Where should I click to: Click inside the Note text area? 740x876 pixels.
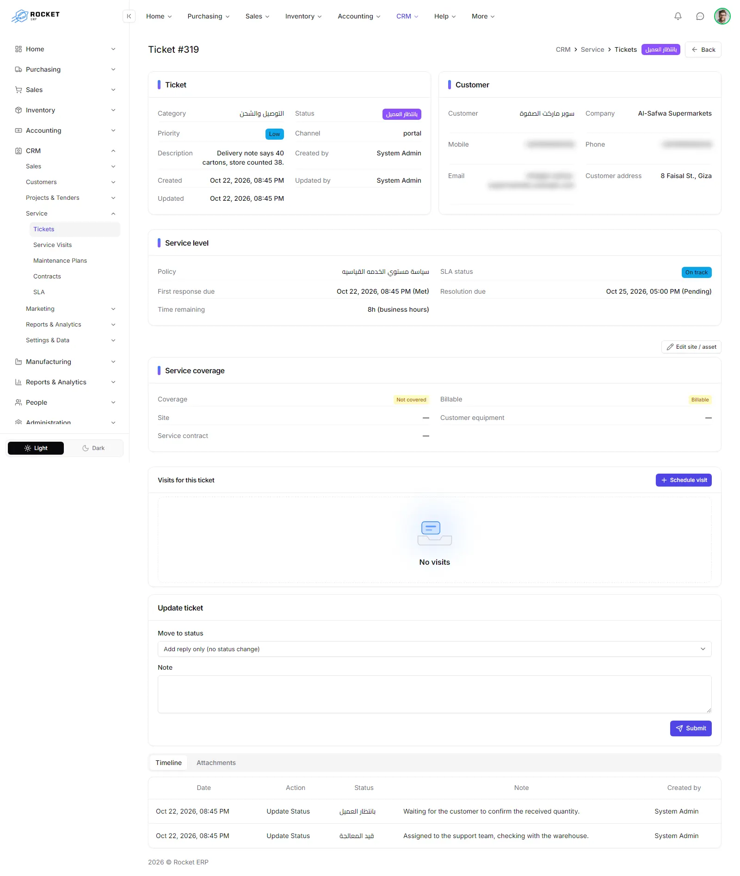point(434,694)
